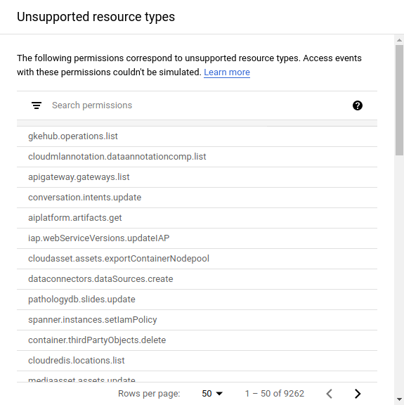Open the Rows per page dropdown

[x=212, y=394]
